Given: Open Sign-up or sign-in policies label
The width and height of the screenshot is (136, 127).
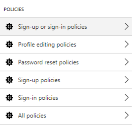Looking at the screenshot, I should pyautogui.click(x=53, y=27).
